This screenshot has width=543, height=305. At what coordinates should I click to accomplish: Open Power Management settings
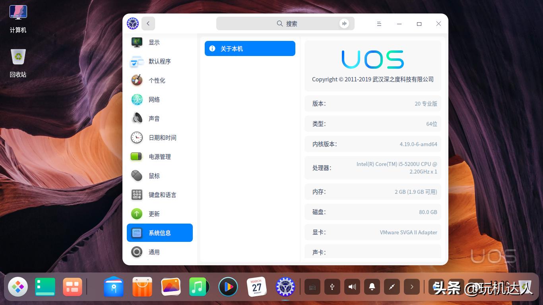click(159, 156)
